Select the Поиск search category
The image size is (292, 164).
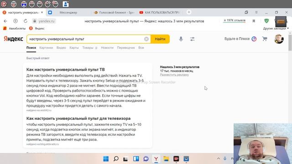tap(31, 47)
